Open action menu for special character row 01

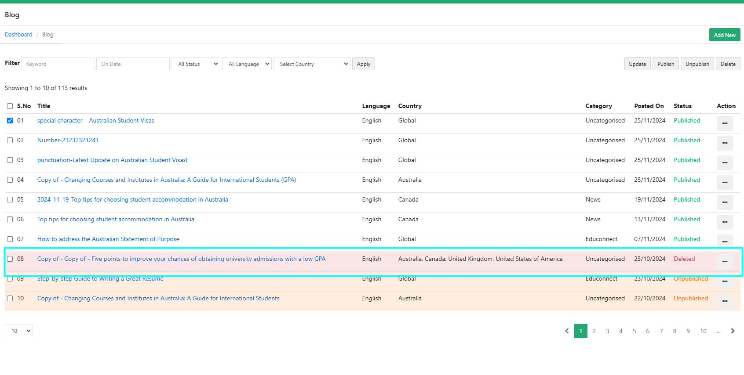[725, 123]
